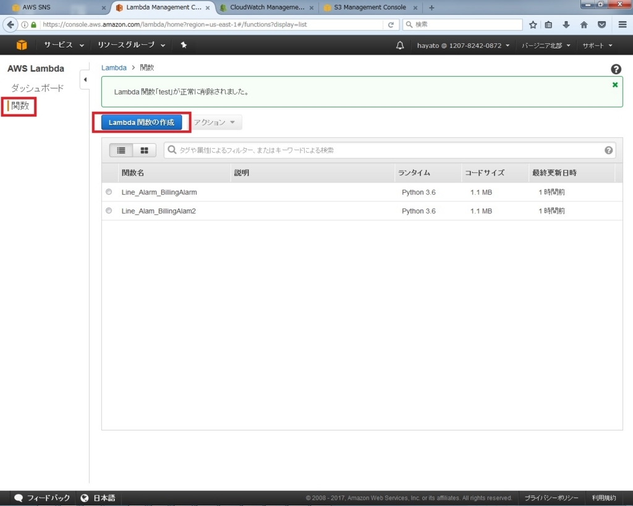This screenshot has width=633, height=506.
Task: Click the AWS cube home icon
Action: coord(22,44)
